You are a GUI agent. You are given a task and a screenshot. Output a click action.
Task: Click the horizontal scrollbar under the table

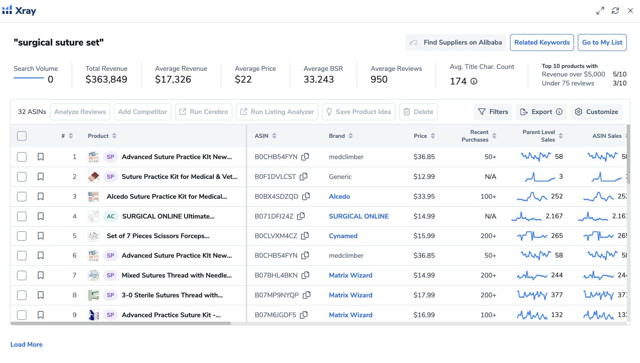[x=121, y=323]
